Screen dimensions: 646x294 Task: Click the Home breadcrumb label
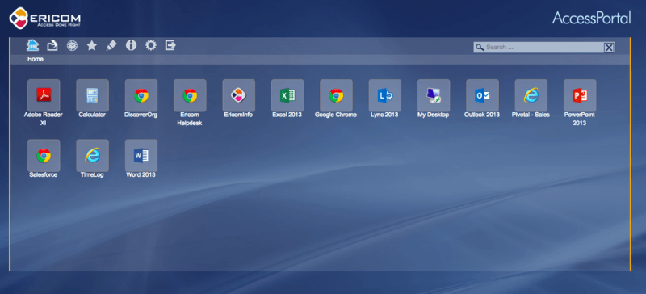point(36,60)
